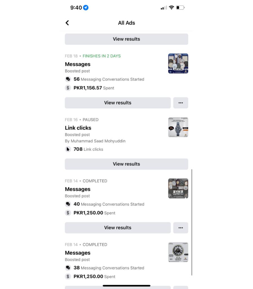Screen dimensions: 253x289
Task: Tap the Wi-Fi status icon
Action: [x=171, y=8]
